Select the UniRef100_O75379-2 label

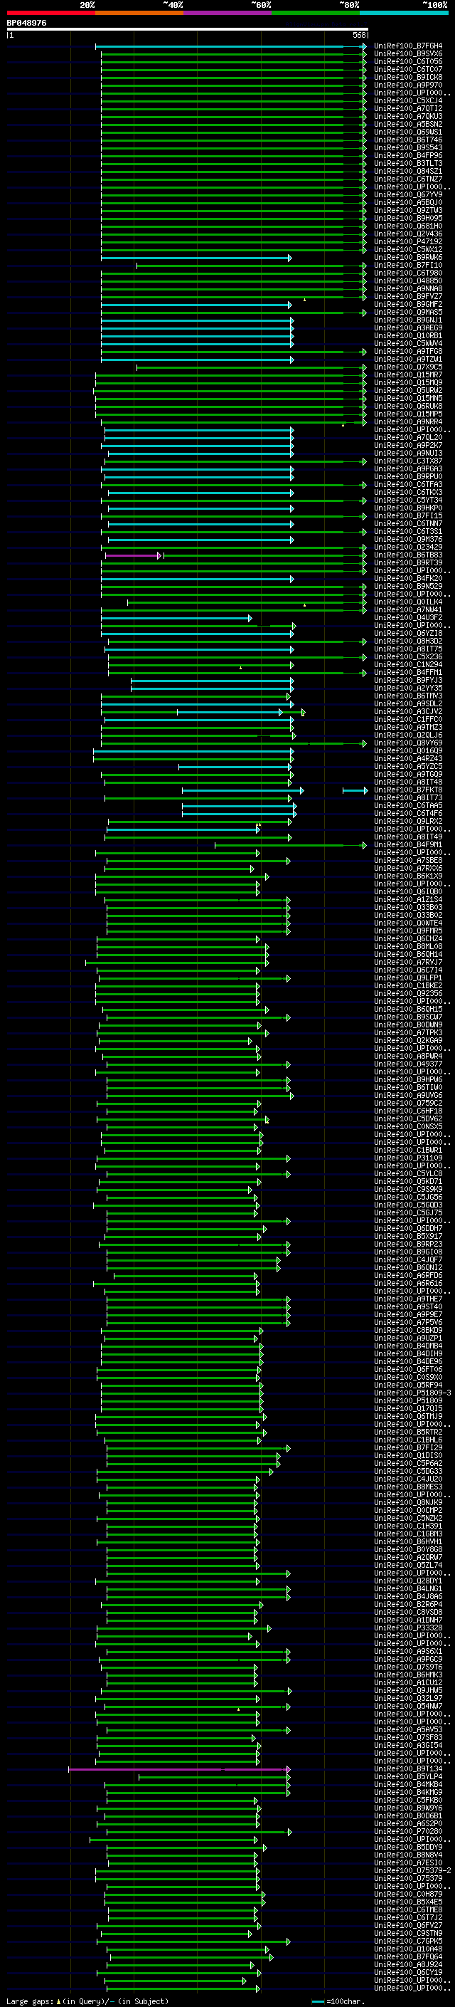point(412,1870)
